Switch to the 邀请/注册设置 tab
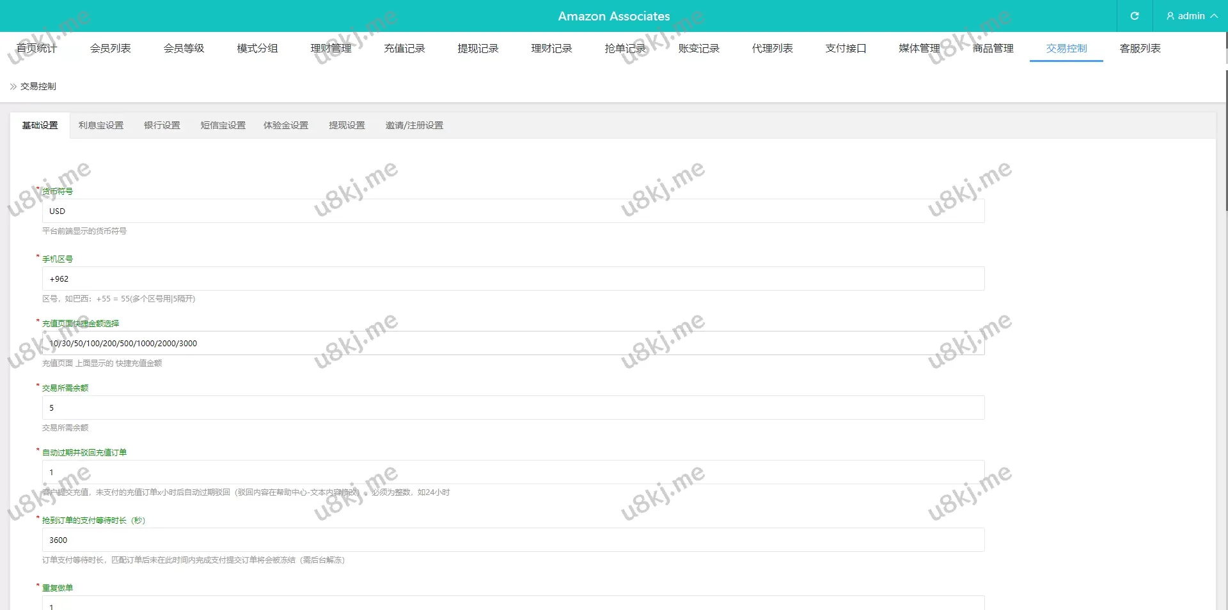This screenshot has width=1228, height=610. pyautogui.click(x=414, y=125)
